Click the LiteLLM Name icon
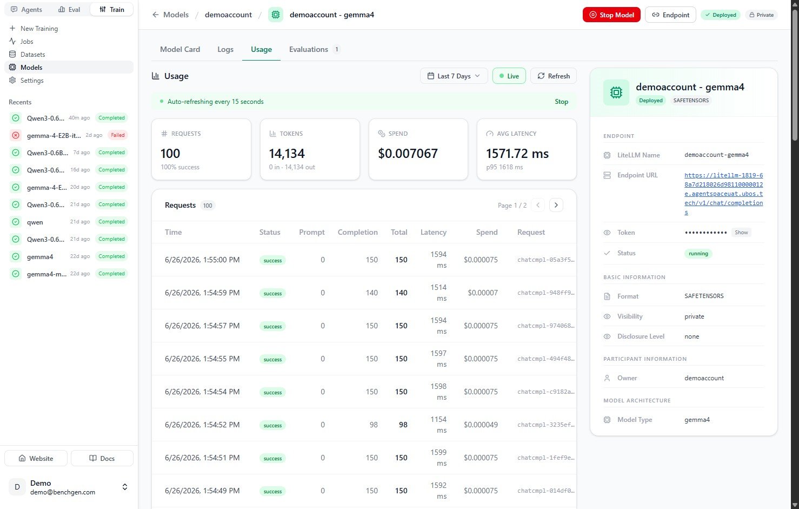 [607, 155]
